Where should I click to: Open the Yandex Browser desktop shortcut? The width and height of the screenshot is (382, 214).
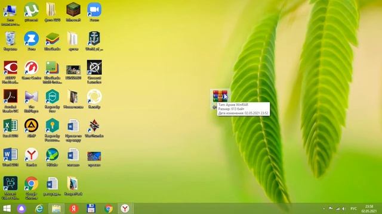(x=31, y=155)
